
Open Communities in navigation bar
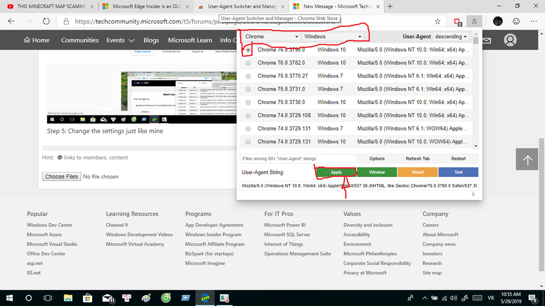coord(80,40)
